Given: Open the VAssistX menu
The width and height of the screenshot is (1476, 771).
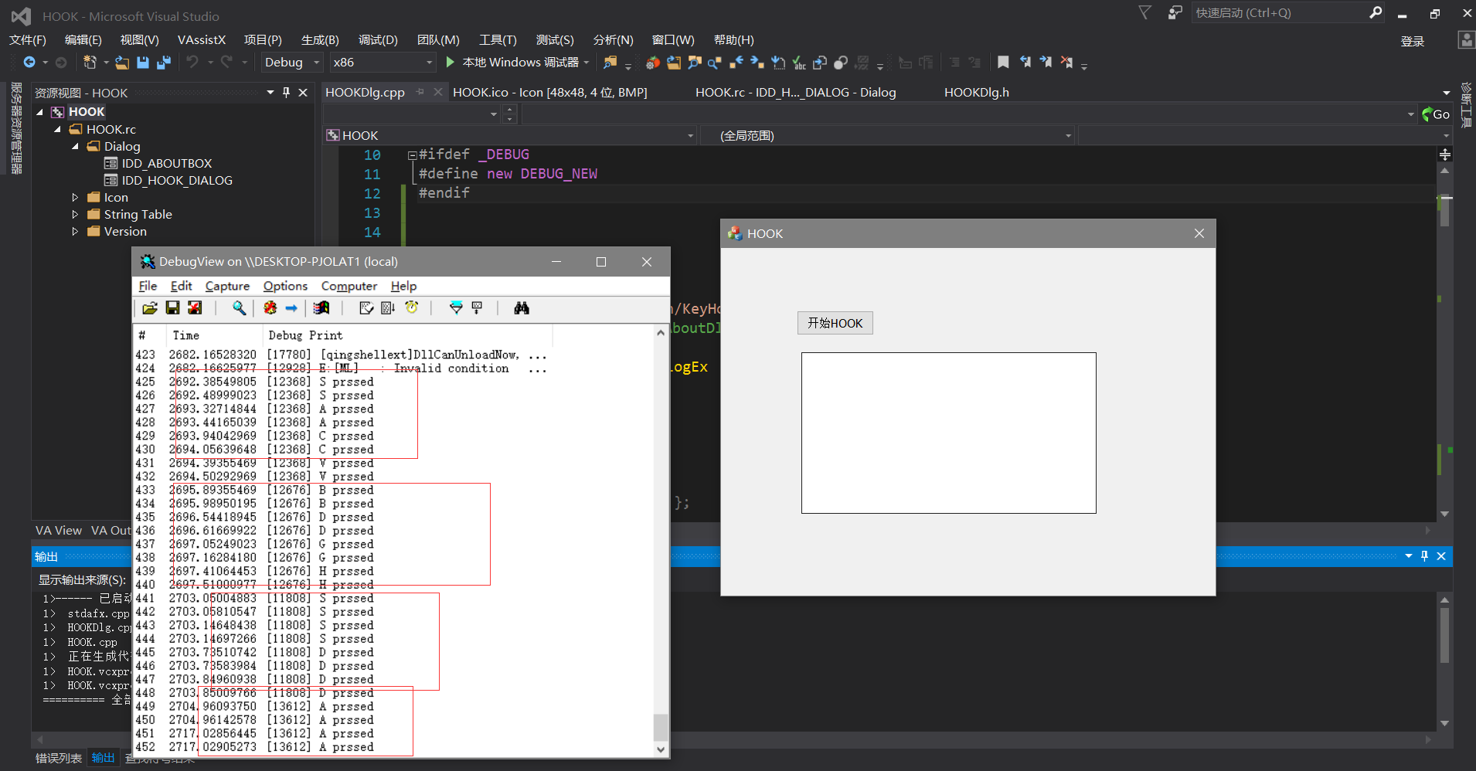Looking at the screenshot, I should pos(202,40).
